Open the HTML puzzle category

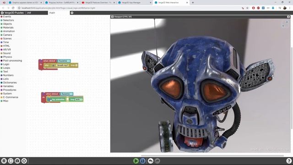click(x=6, y=46)
